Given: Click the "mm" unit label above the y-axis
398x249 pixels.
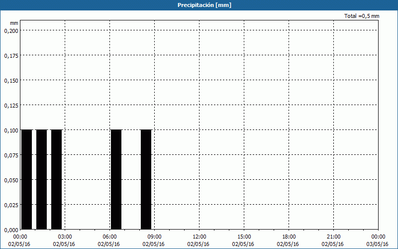Looking at the screenshot, I should point(14,23).
